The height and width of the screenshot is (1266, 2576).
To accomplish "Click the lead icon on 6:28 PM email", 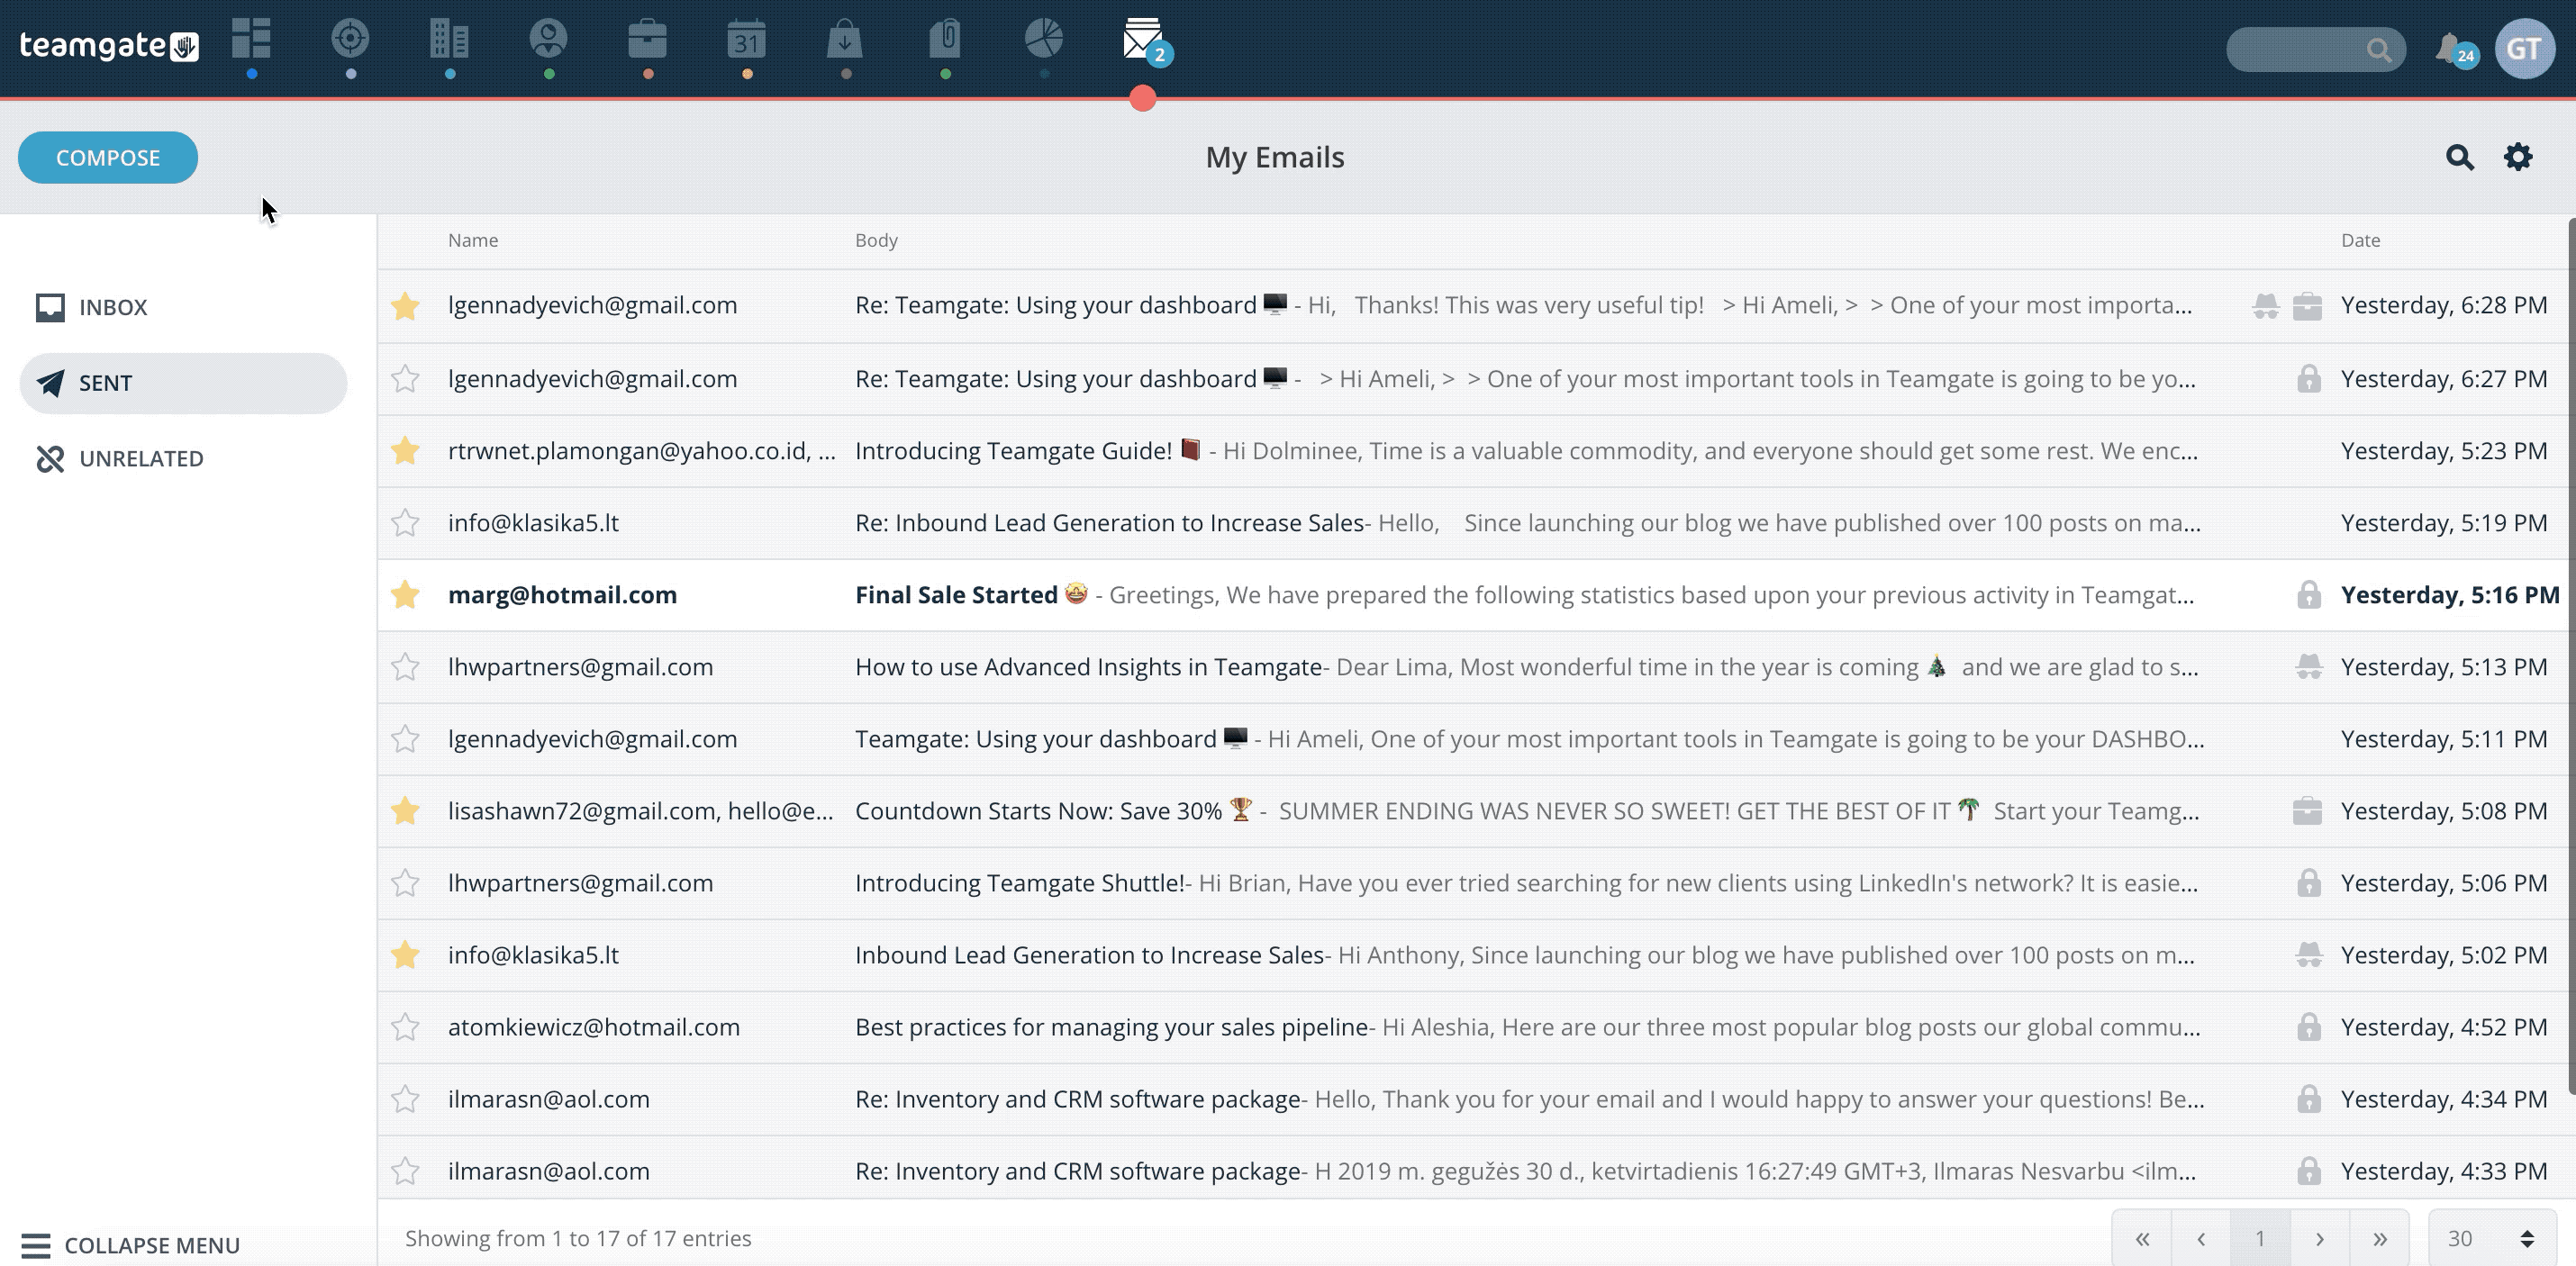I will tap(2265, 305).
